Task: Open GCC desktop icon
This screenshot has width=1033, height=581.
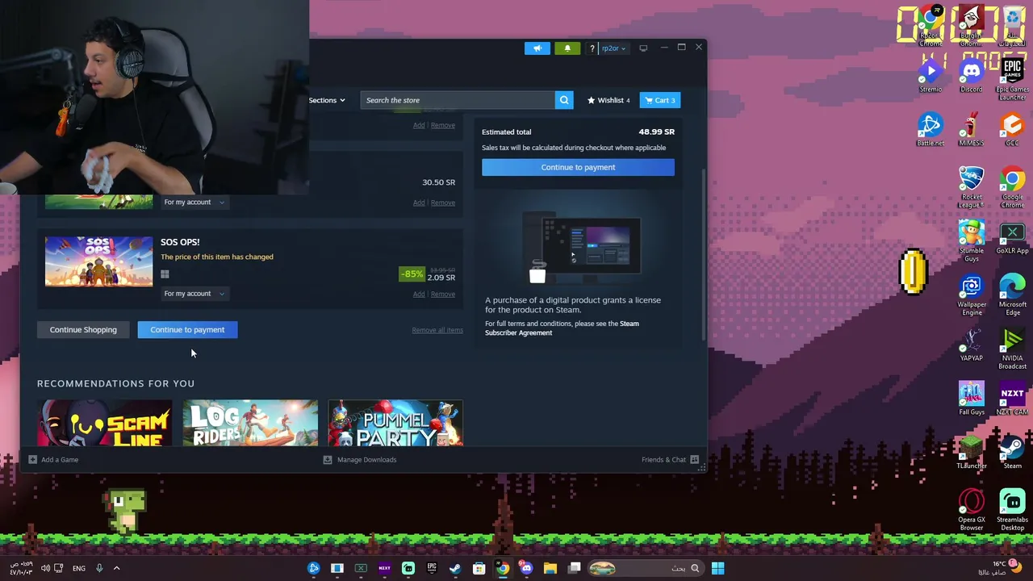Action: (x=1012, y=130)
